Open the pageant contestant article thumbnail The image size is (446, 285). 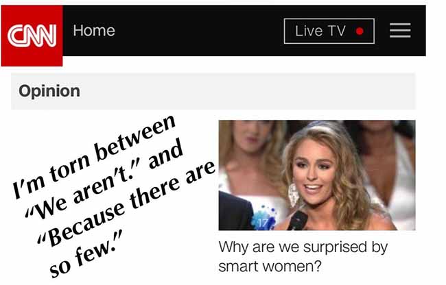tap(317, 175)
